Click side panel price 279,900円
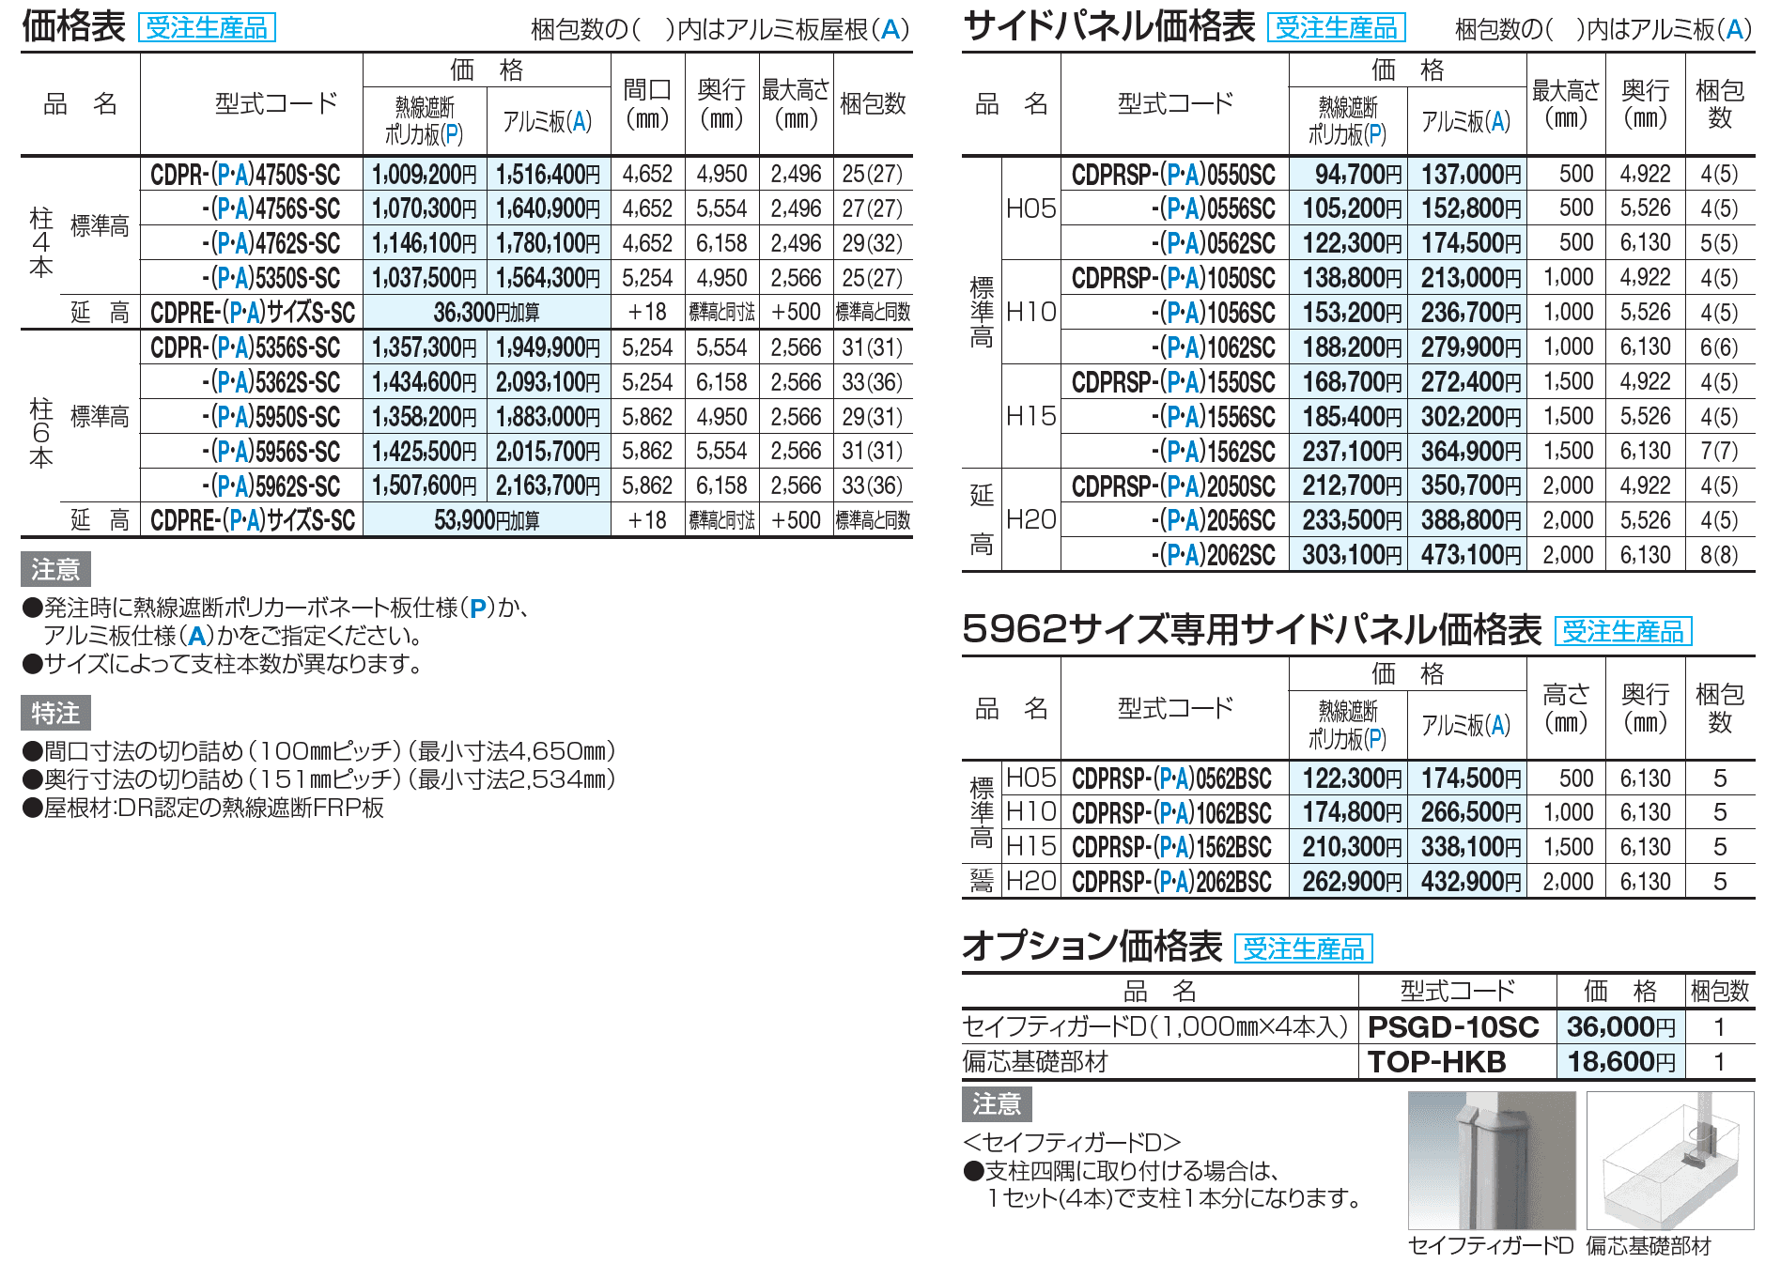1781x1279 pixels. click(x=1471, y=347)
